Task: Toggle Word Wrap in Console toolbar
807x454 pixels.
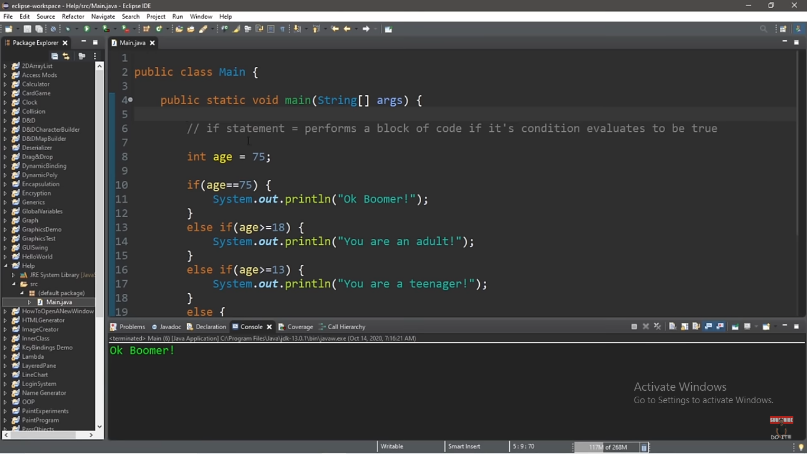Action: [x=696, y=326]
